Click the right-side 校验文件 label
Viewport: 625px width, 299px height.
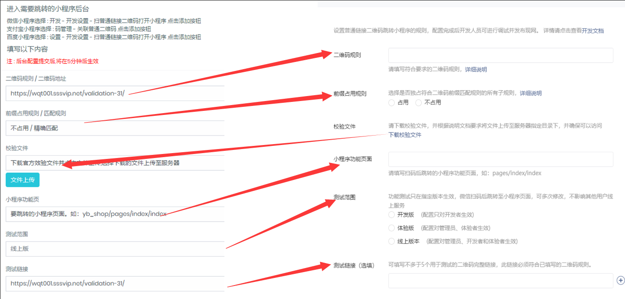tap(345, 127)
